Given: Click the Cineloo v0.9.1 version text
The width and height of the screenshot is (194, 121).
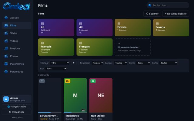Looking at the screenshot, I should point(17,118).
